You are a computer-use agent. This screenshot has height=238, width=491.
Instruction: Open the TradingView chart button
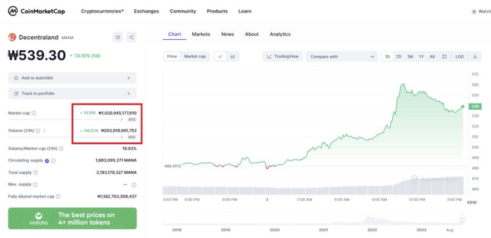[283, 56]
